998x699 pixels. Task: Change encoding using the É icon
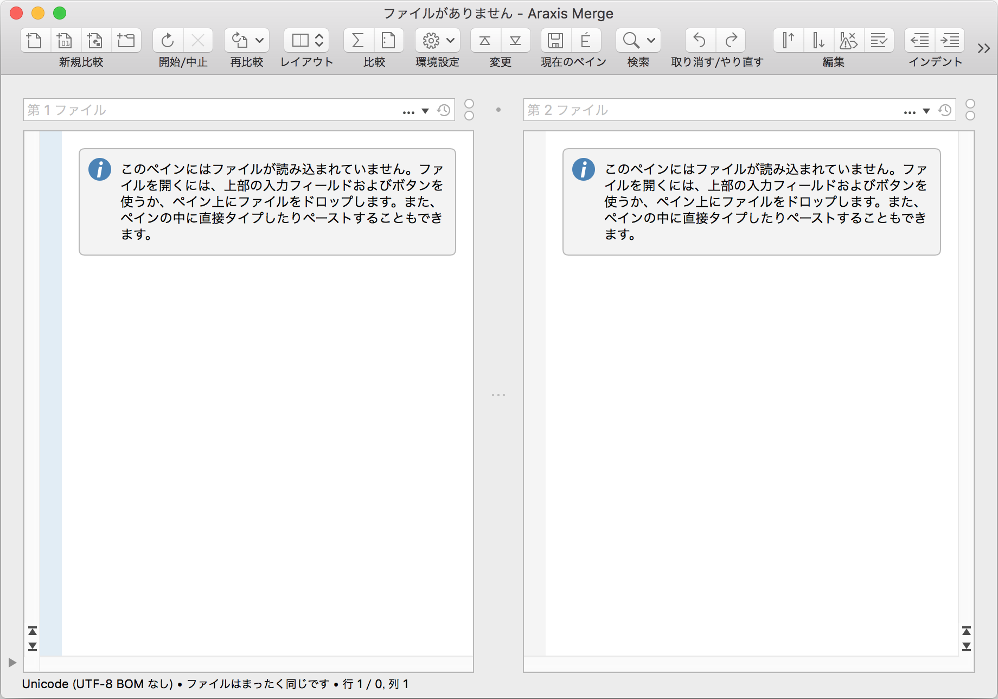587,40
